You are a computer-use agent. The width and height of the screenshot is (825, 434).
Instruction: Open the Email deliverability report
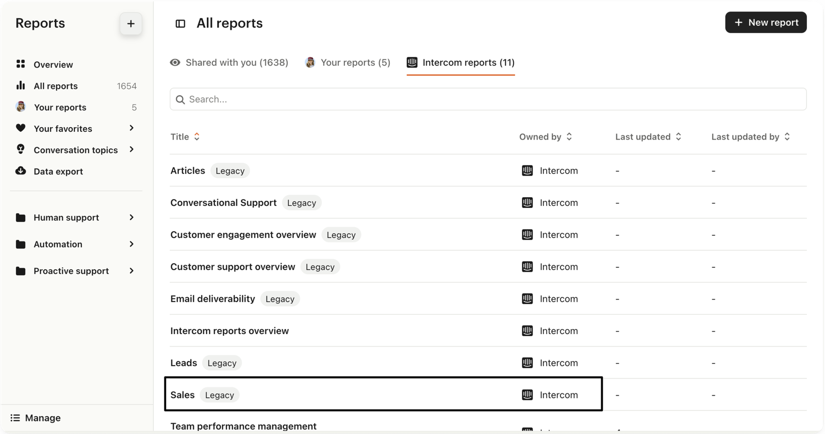coord(212,299)
